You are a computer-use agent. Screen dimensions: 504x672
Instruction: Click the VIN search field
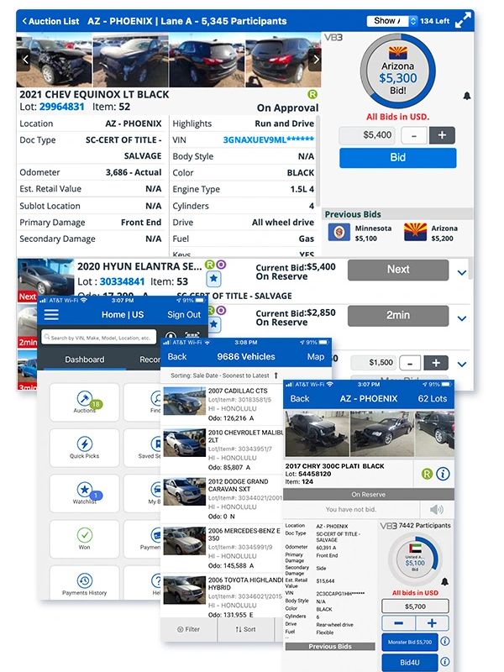click(x=98, y=338)
